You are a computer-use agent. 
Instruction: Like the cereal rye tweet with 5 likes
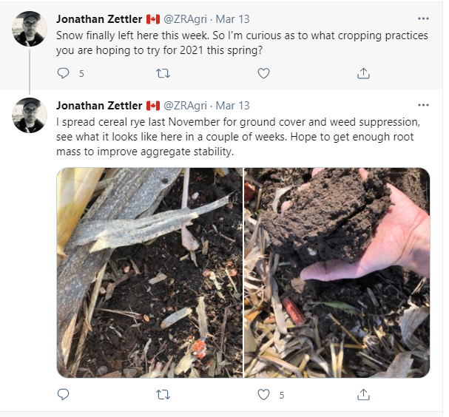[263, 395]
